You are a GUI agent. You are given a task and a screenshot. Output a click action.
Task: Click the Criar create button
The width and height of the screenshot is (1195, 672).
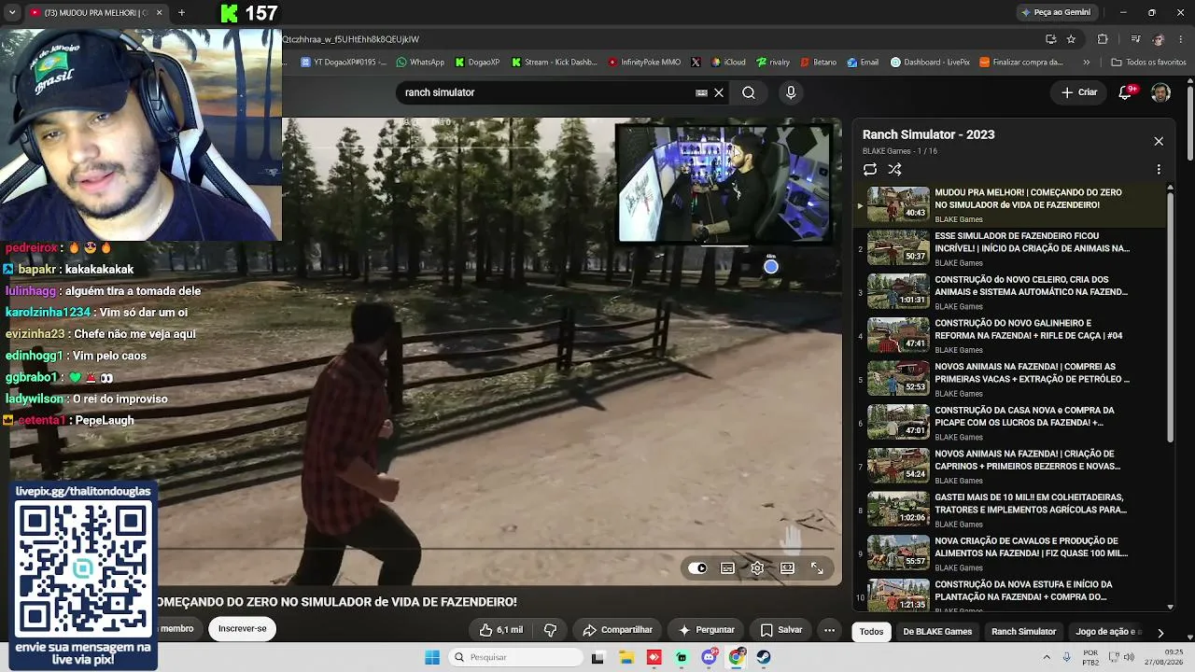(x=1079, y=92)
